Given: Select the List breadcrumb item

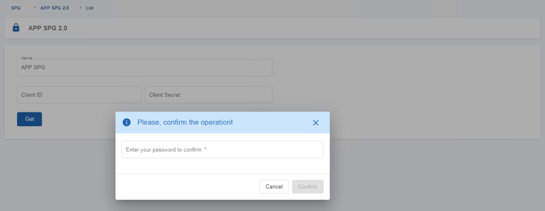Looking at the screenshot, I should [x=89, y=7].
